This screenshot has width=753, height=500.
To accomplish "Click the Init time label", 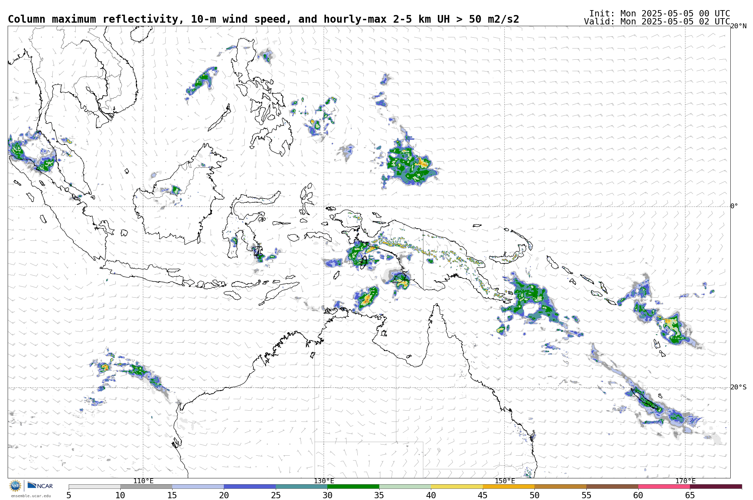I will pos(660,14).
